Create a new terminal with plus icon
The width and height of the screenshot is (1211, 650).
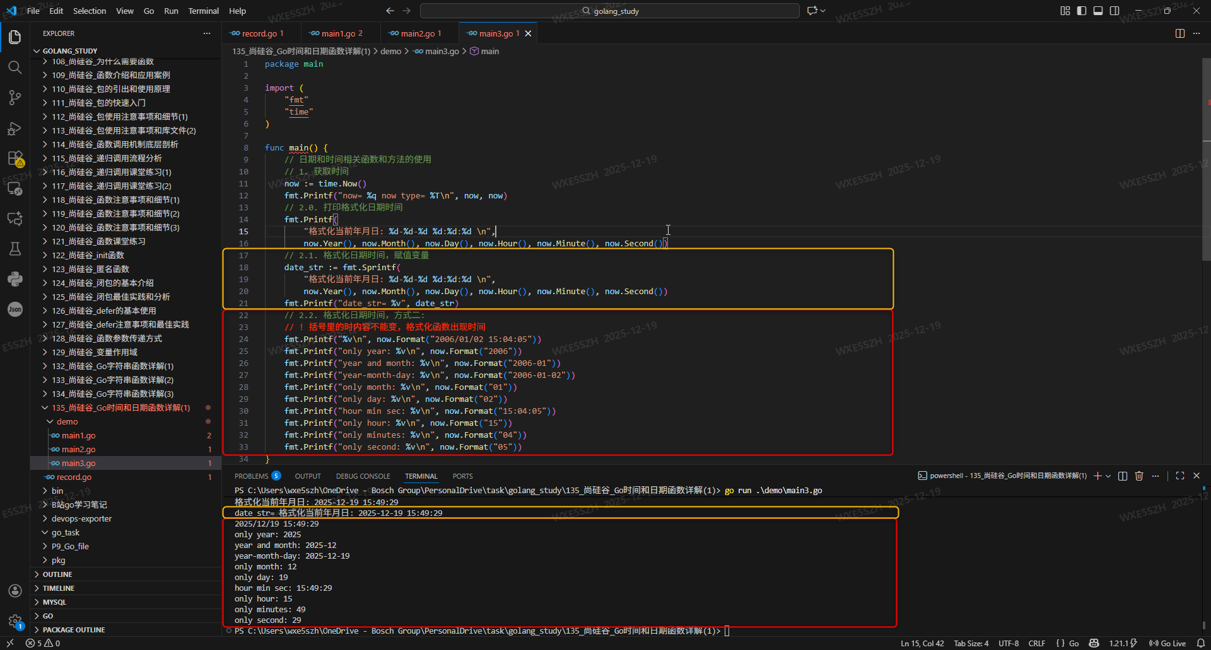[x=1097, y=476]
